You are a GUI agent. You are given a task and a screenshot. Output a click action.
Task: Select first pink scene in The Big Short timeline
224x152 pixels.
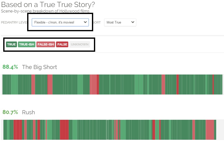33,84
